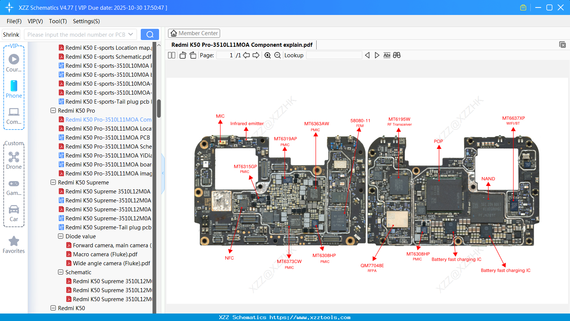The height and width of the screenshot is (321, 570).
Task: Collapse the Diode value group
Action: point(60,236)
